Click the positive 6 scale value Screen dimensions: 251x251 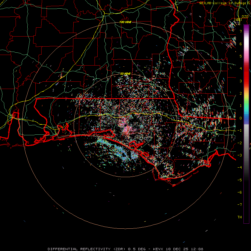coord(241,44)
